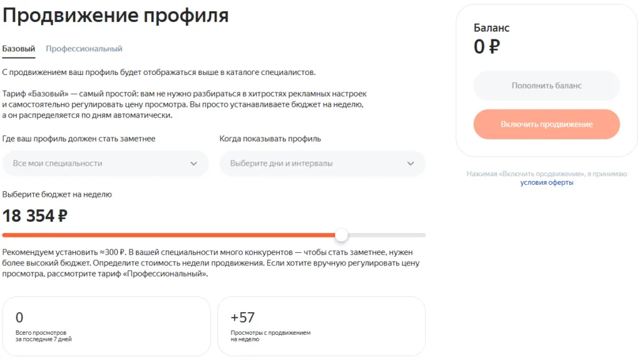Screen dimensions: 641x361
Task: Open the Все мои специальности dropdown
Action: coord(94,163)
